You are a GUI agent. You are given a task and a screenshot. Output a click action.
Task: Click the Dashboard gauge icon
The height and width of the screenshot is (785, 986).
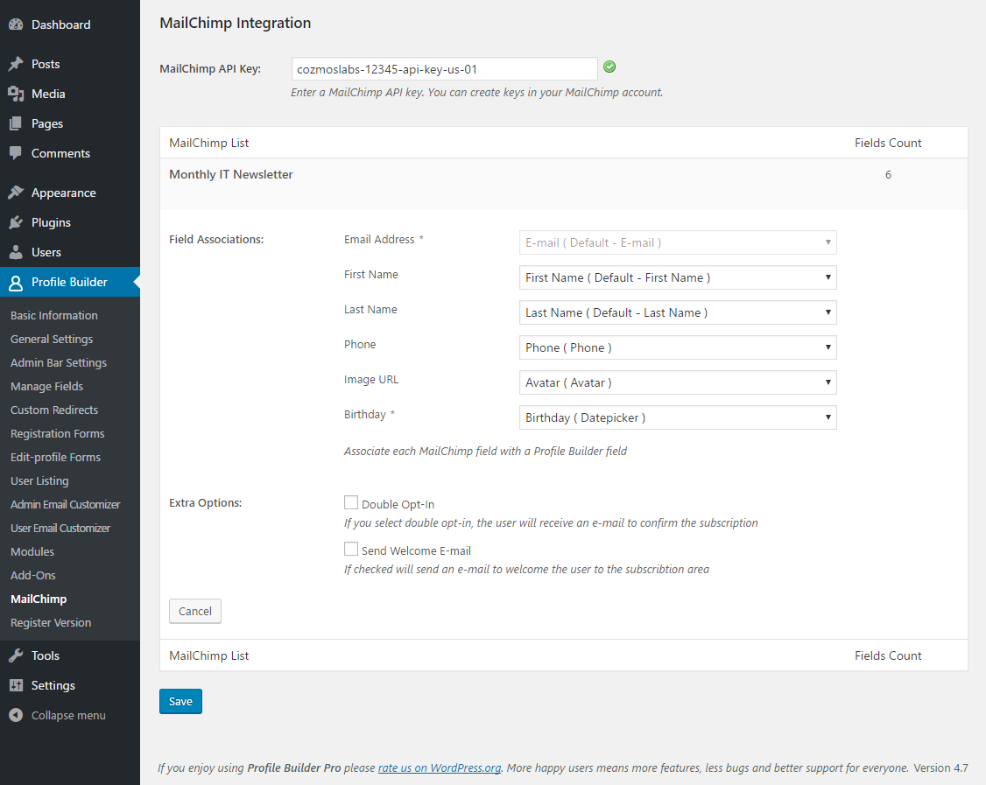coord(16,25)
